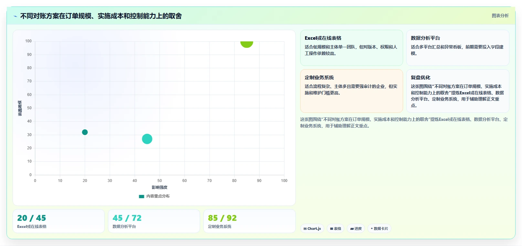
Task: Open the 数据分析平台 description card
Action: [458, 48]
